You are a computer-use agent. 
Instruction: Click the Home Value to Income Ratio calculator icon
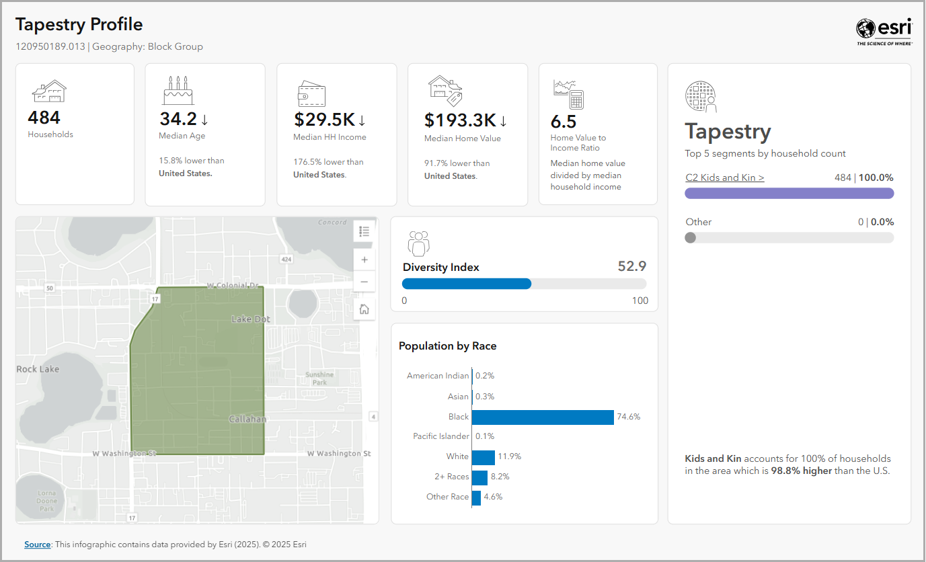[568, 93]
